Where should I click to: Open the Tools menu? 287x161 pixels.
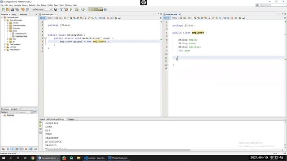tap(61, 5)
